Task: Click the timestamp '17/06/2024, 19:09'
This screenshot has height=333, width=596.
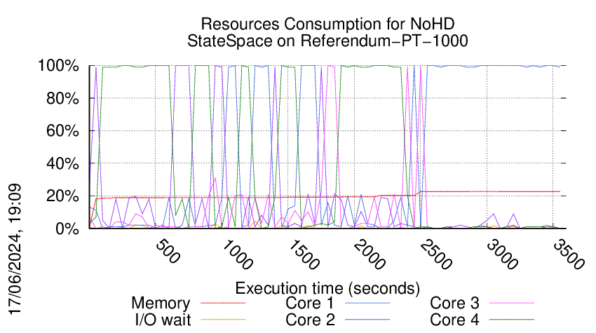Action: point(15,250)
